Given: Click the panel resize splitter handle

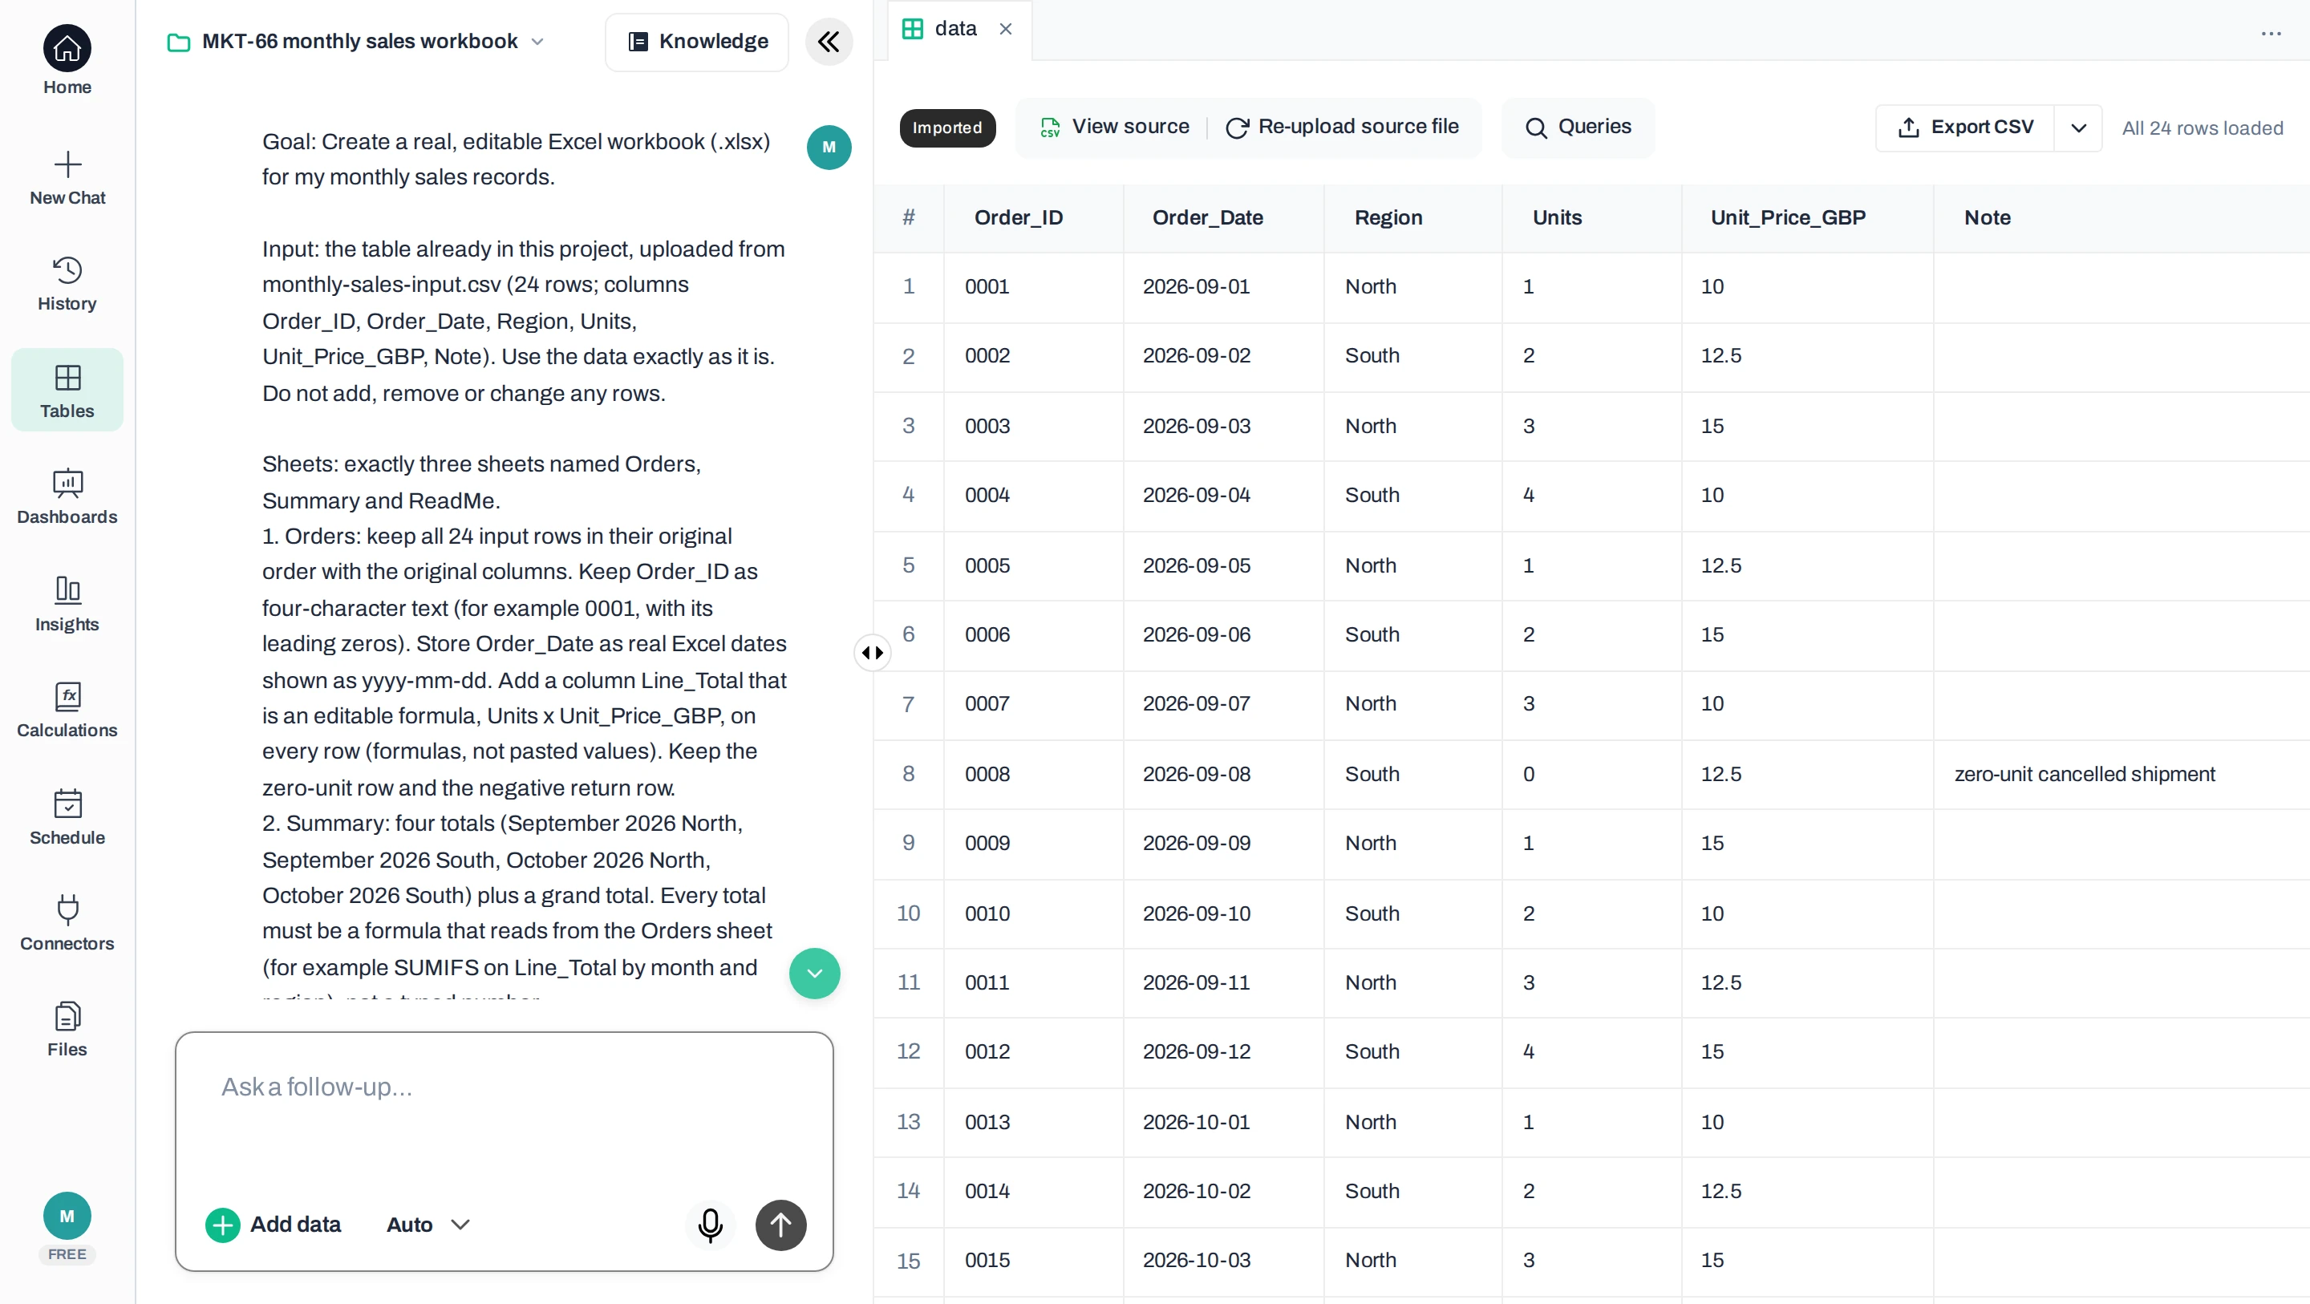Looking at the screenshot, I should pos(872,652).
